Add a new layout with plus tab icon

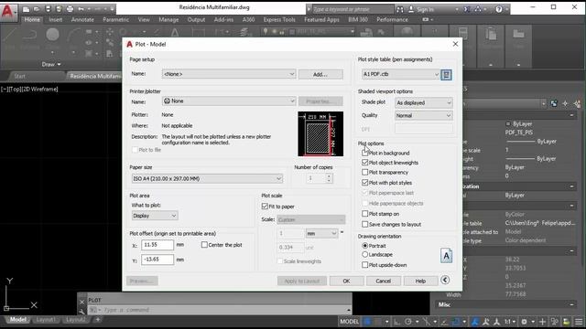(x=98, y=320)
